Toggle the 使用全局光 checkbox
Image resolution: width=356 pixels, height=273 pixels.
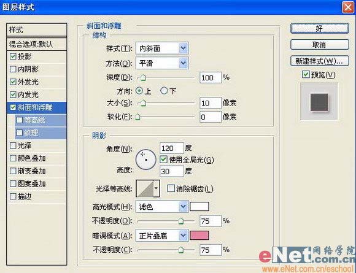163,160
